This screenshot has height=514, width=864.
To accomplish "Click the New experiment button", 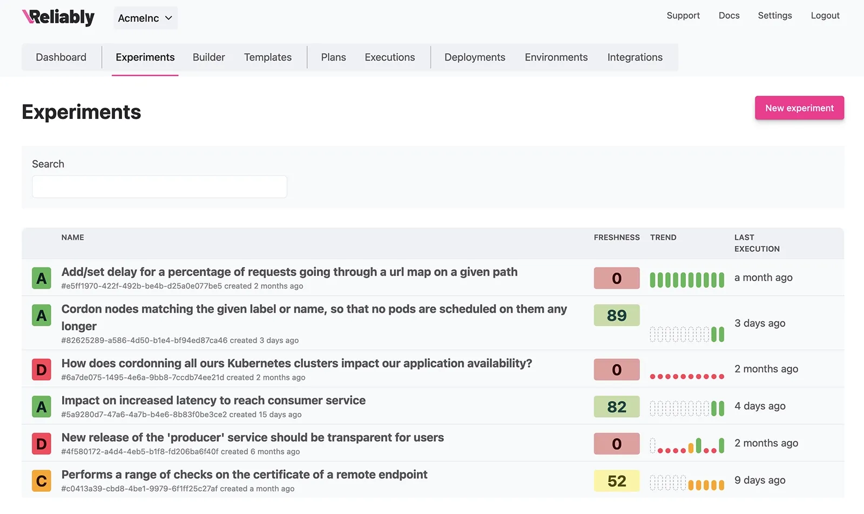I will 799,108.
